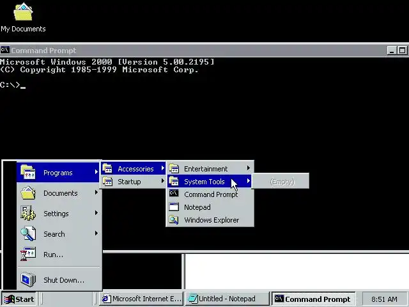Expand the arrow next to Programs
The height and width of the screenshot is (307, 409).
click(x=96, y=172)
